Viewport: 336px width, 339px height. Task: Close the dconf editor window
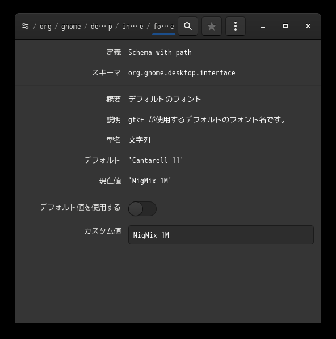(x=308, y=26)
